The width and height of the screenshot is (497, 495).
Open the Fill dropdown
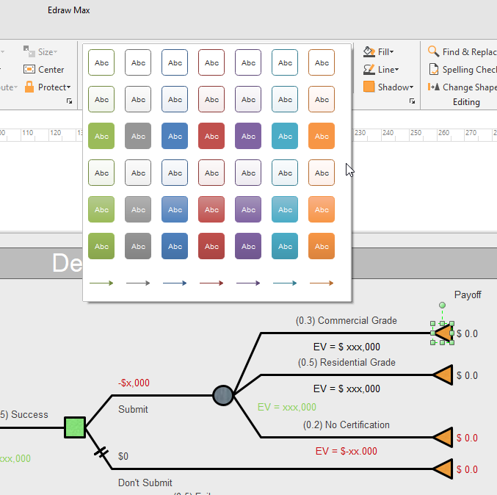coord(379,51)
